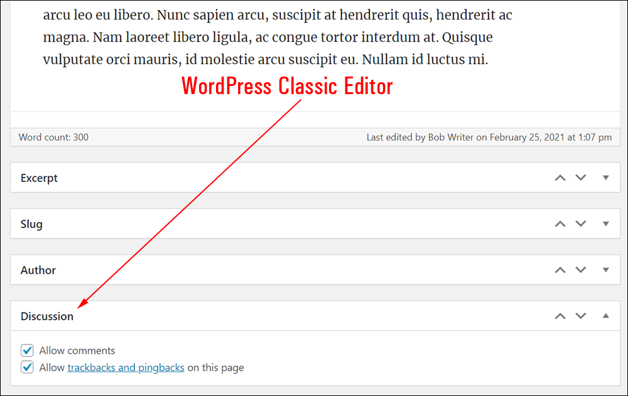Click the Discussion panel title
Viewport: 628px width, 396px height.
click(47, 316)
